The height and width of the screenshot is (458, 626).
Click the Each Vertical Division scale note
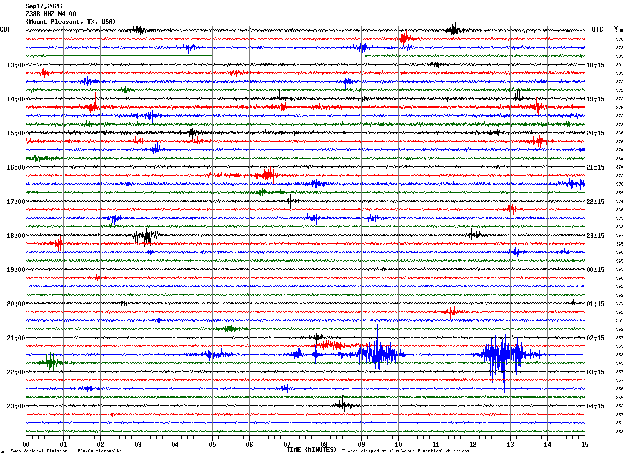[x=66, y=451]
